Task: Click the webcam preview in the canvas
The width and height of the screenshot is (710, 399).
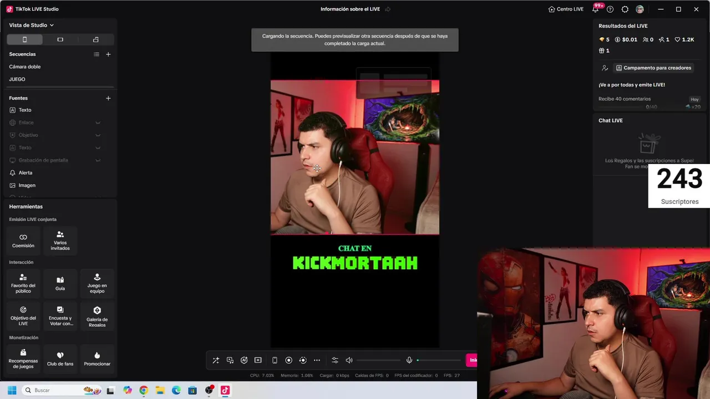Action: 355,157
